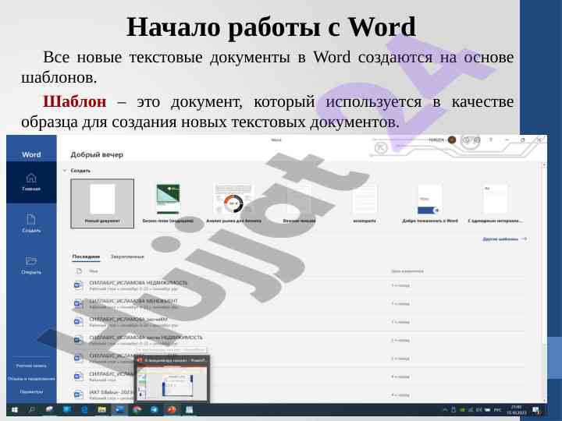Click Word file icon beside МЕНЕДЖМЕНТ document
The width and height of the screenshot is (562, 421).
click(79, 303)
